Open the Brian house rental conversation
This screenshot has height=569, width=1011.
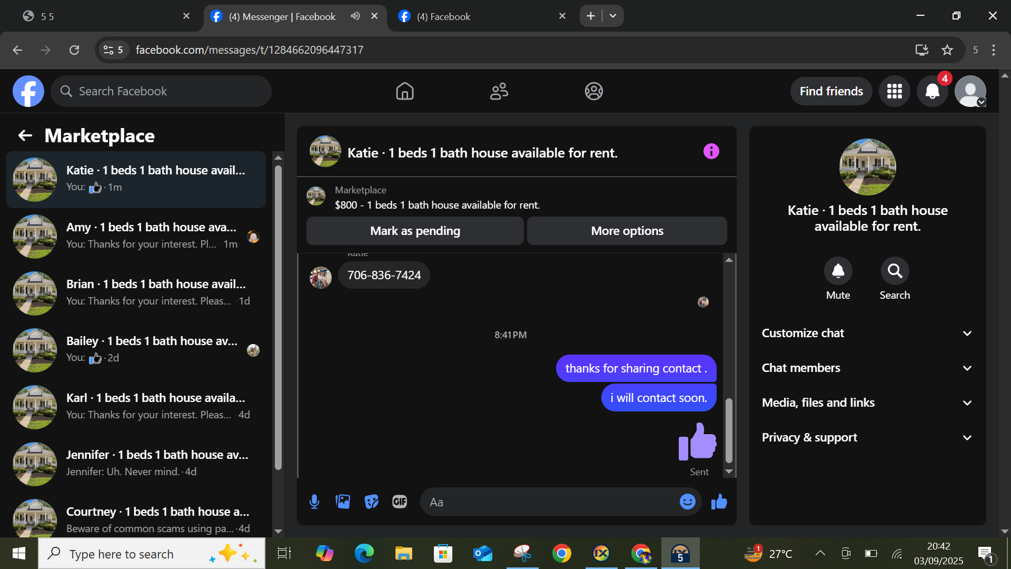pos(136,293)
